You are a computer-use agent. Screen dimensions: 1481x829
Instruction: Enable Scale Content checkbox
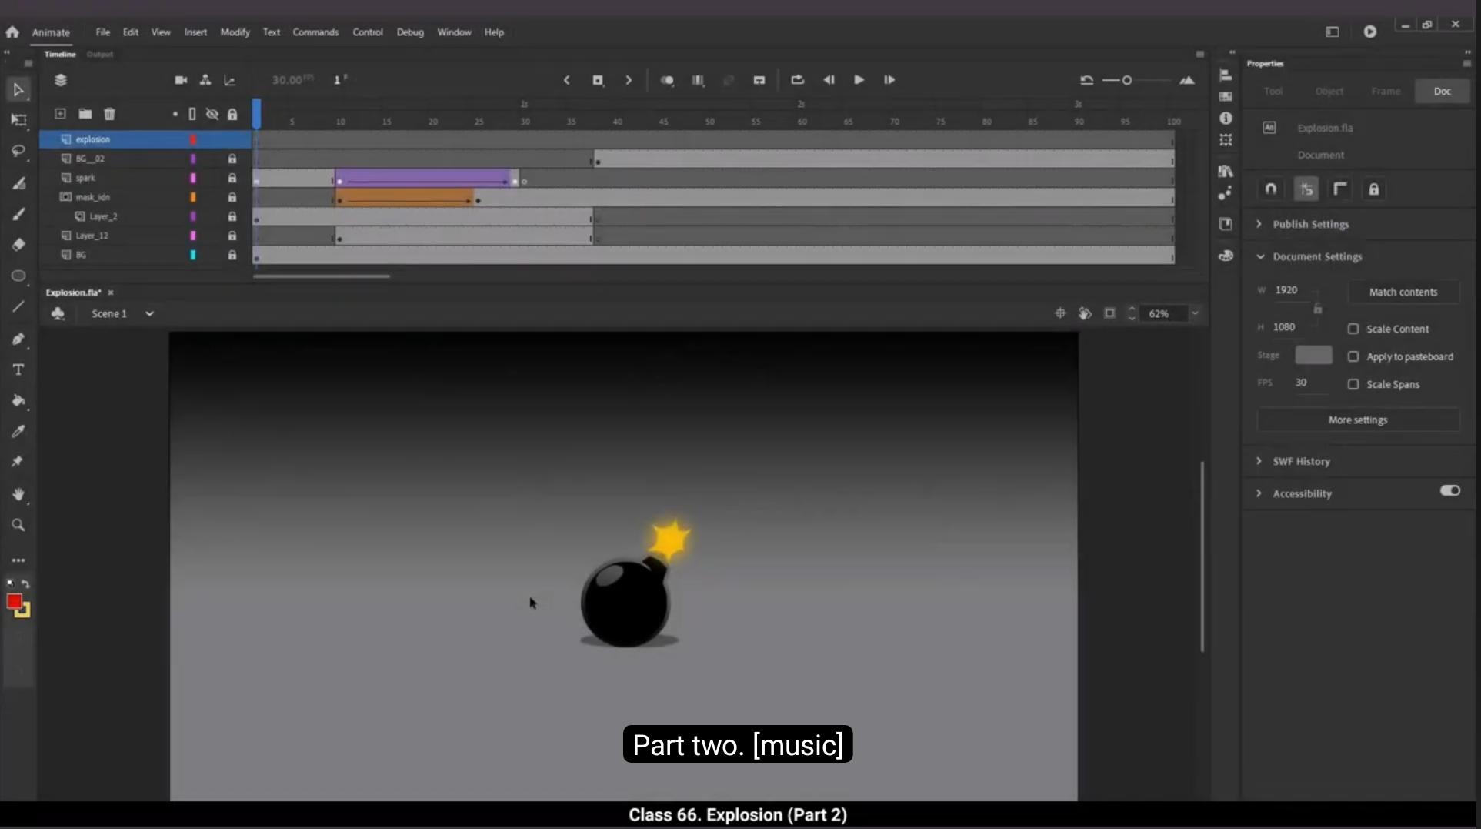pyautogui.click(x=1353, y=329)
